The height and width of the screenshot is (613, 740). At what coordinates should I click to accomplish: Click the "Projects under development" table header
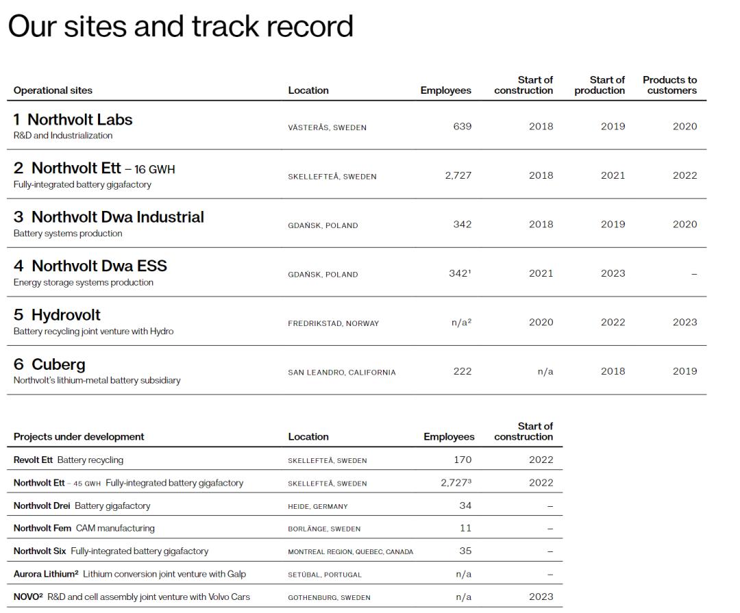click(79, 436)
